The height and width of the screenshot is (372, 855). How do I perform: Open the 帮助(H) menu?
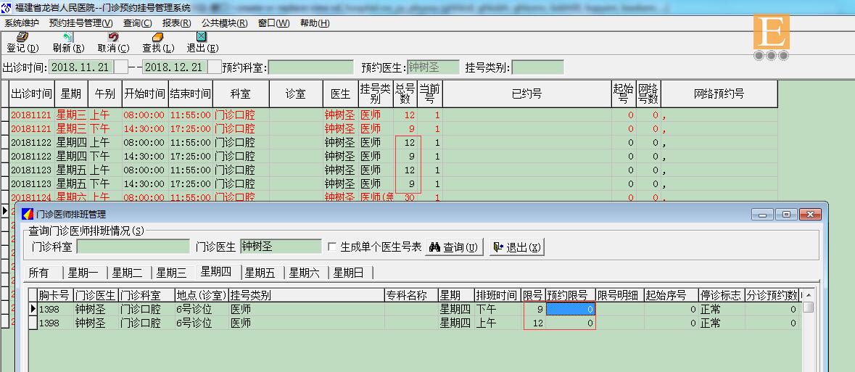(315, 23)
